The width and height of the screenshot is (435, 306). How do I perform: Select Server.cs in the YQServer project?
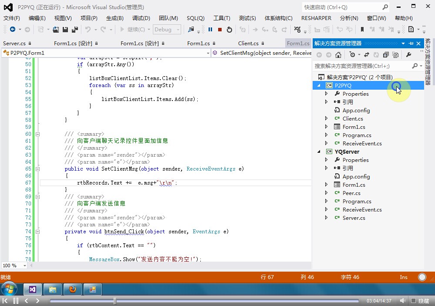pos(354,218)
